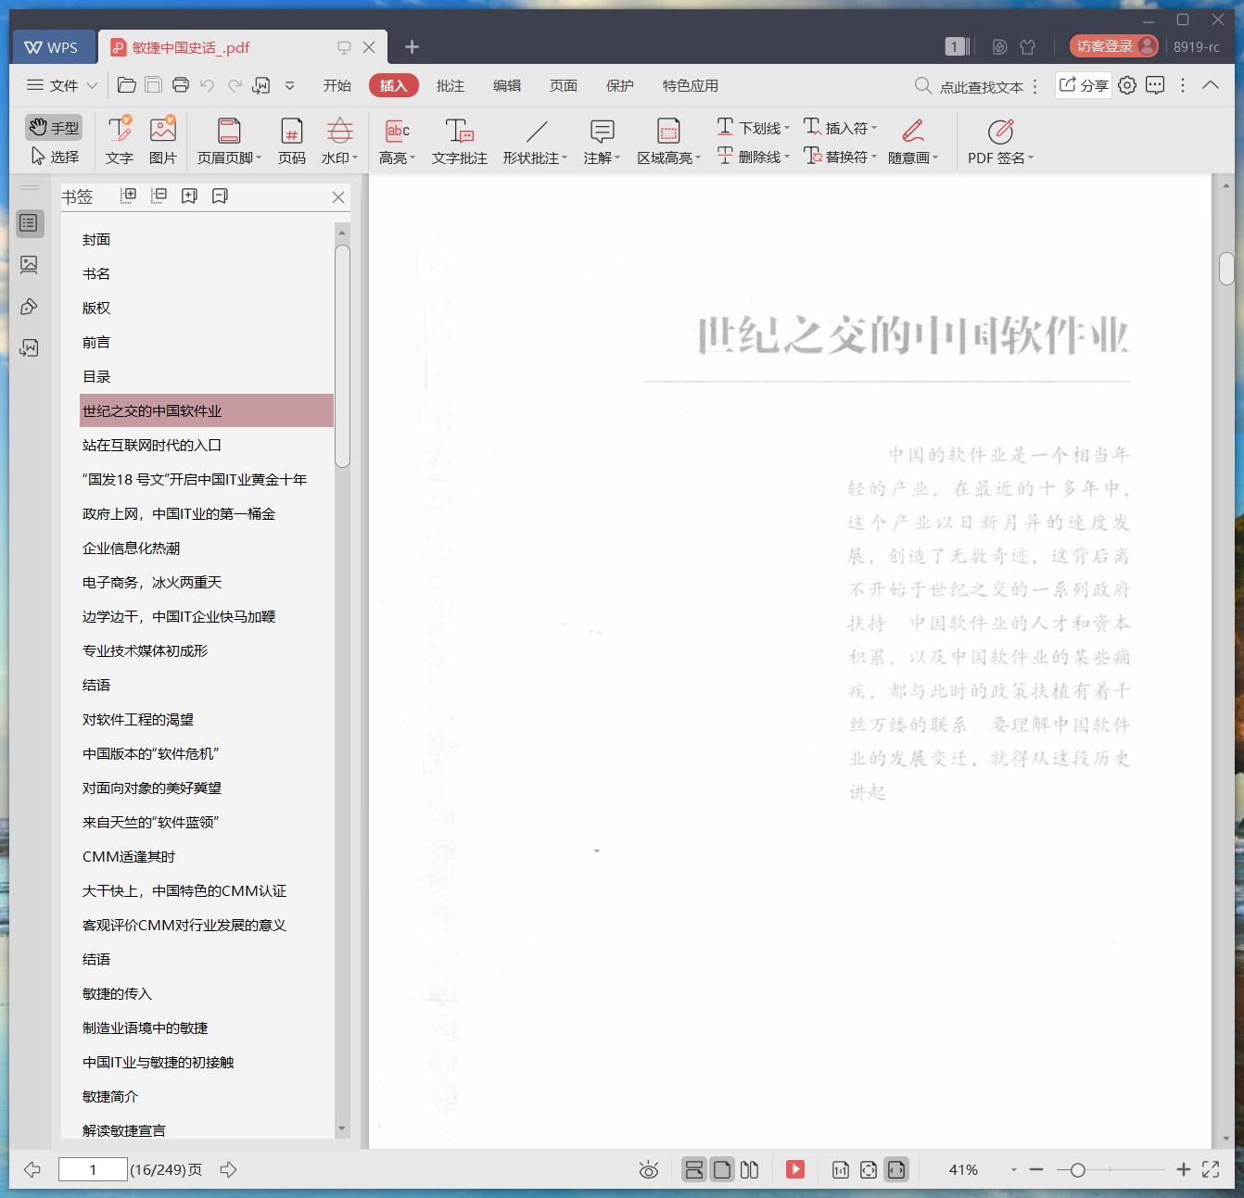1244x1198 pixels.
Task: Click the undo arrow icon
Action: (x=208, y=85)
